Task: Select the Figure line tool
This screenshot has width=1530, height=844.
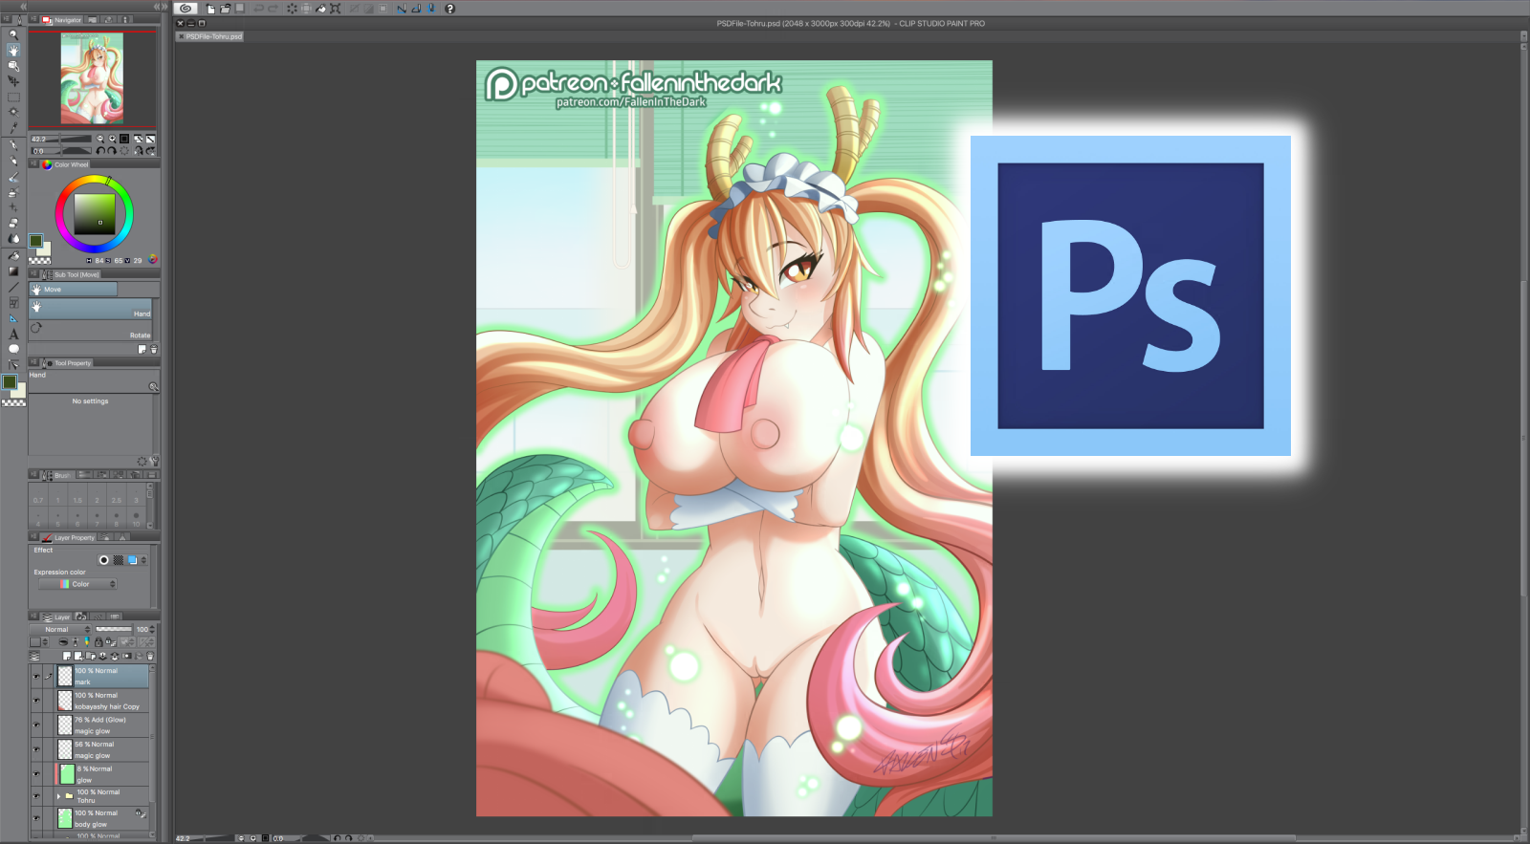Action: tap(13, 288)
